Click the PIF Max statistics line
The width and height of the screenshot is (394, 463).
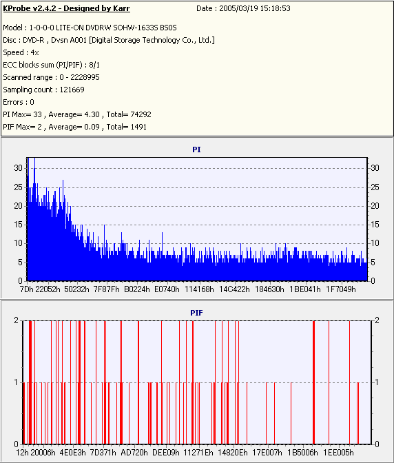(x=74, y=127)
